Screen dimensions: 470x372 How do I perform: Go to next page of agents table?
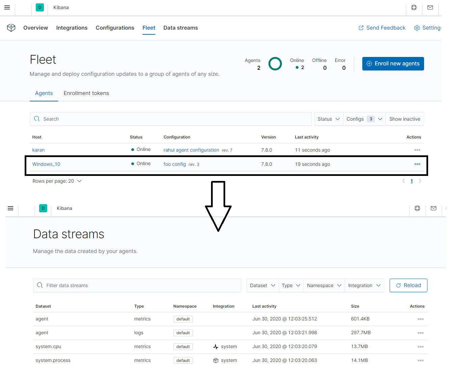[420, 181]
